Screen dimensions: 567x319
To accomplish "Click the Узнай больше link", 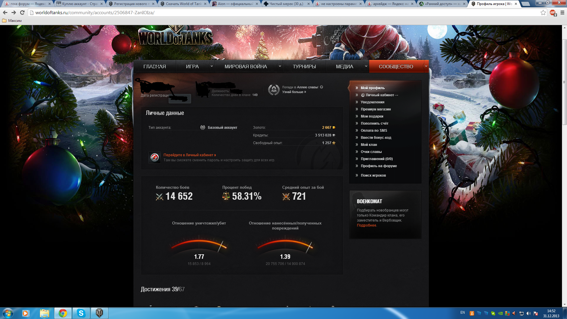I will tap(294, 92).
